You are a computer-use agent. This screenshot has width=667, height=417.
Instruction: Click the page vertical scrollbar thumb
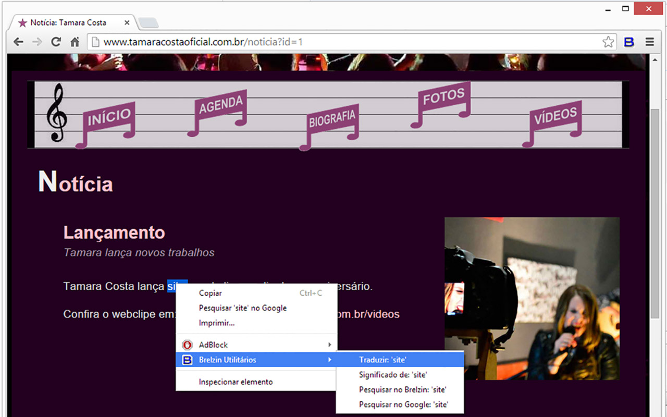pos(655,214)
